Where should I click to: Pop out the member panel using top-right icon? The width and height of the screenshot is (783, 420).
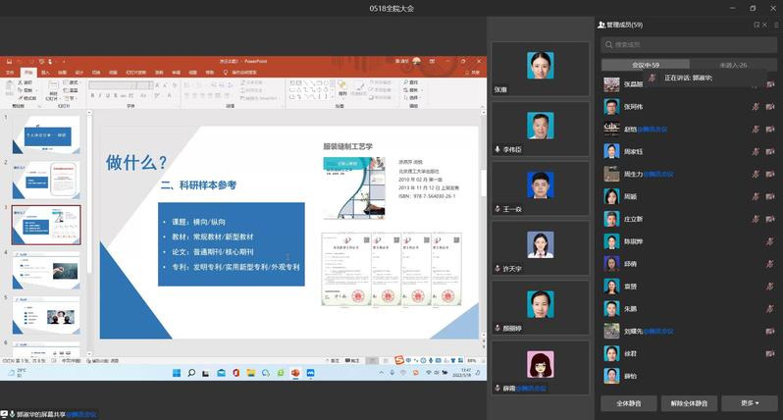755,25
